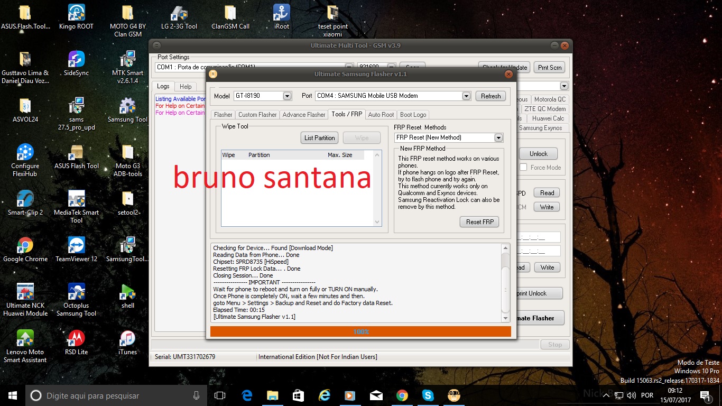Select the Tools / FRP tab
Image resolution: width=722 pixels, height=406 pixels.
point(347,114)
